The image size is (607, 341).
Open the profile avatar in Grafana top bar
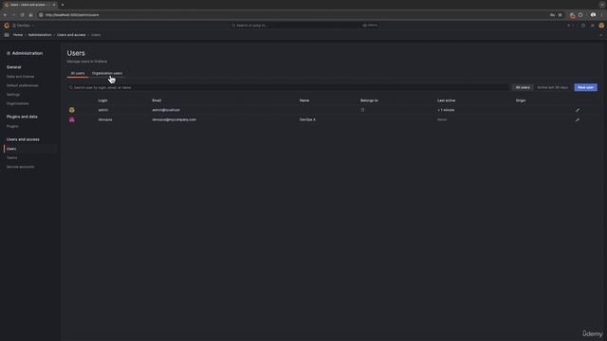click(601, 26)
